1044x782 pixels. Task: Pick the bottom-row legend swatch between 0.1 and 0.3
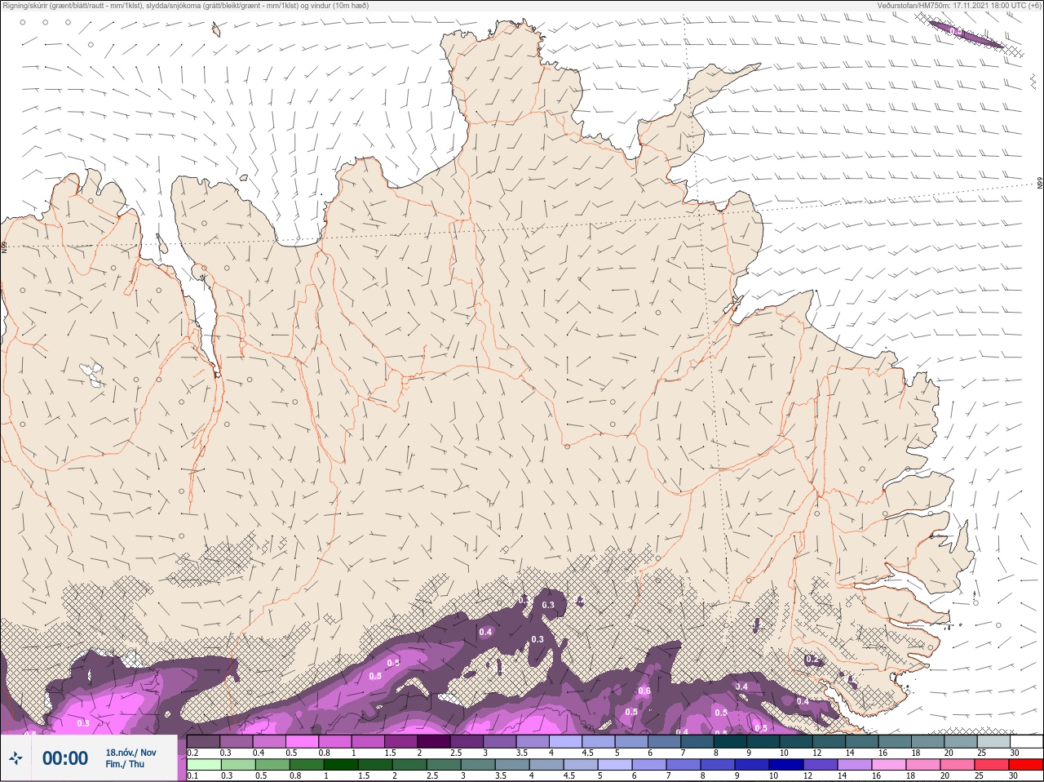(204, 765)
